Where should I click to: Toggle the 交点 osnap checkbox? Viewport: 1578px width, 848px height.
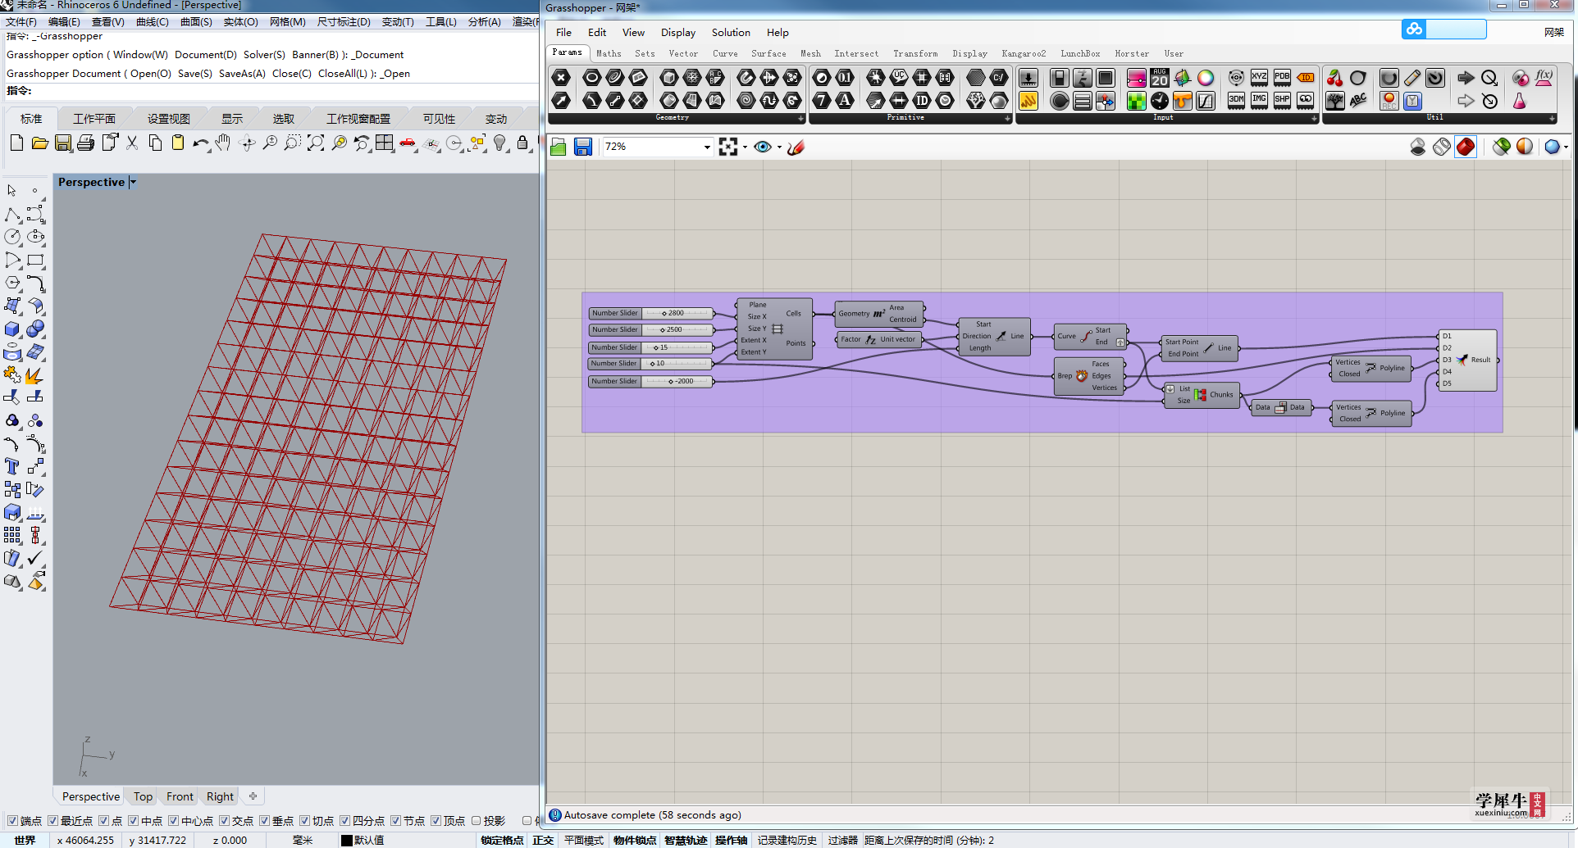pos(224,820)
